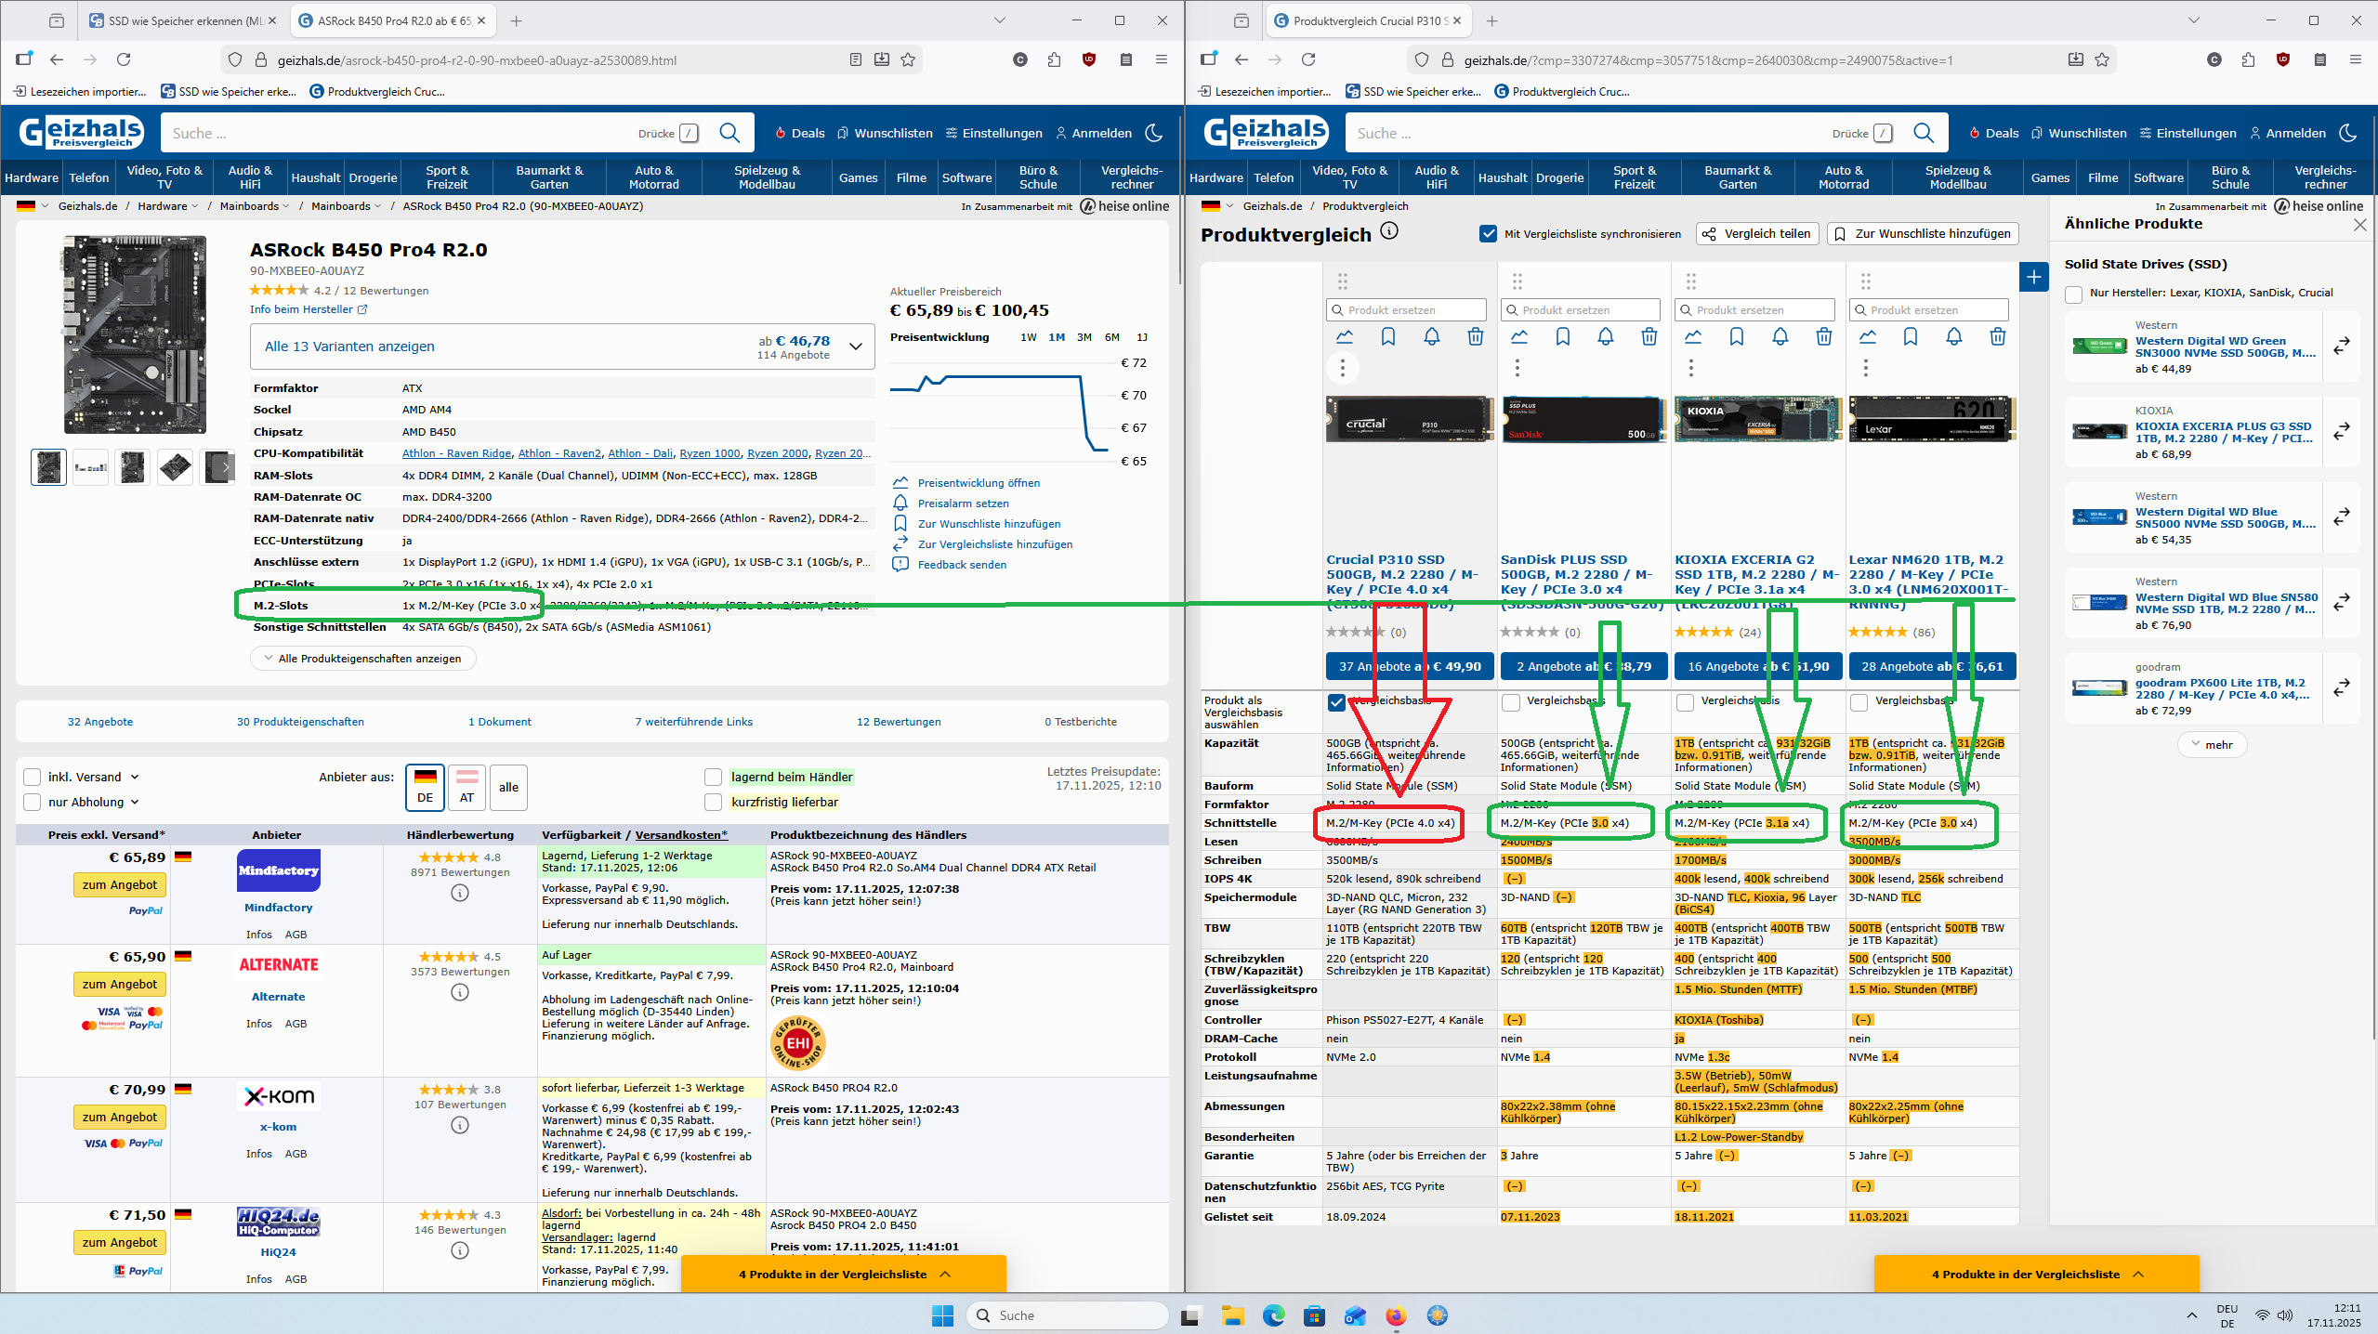Click price alarm bell for SanDisk PLUS SSD
Screen dimensions: 2378x1334
point(1605,337)
